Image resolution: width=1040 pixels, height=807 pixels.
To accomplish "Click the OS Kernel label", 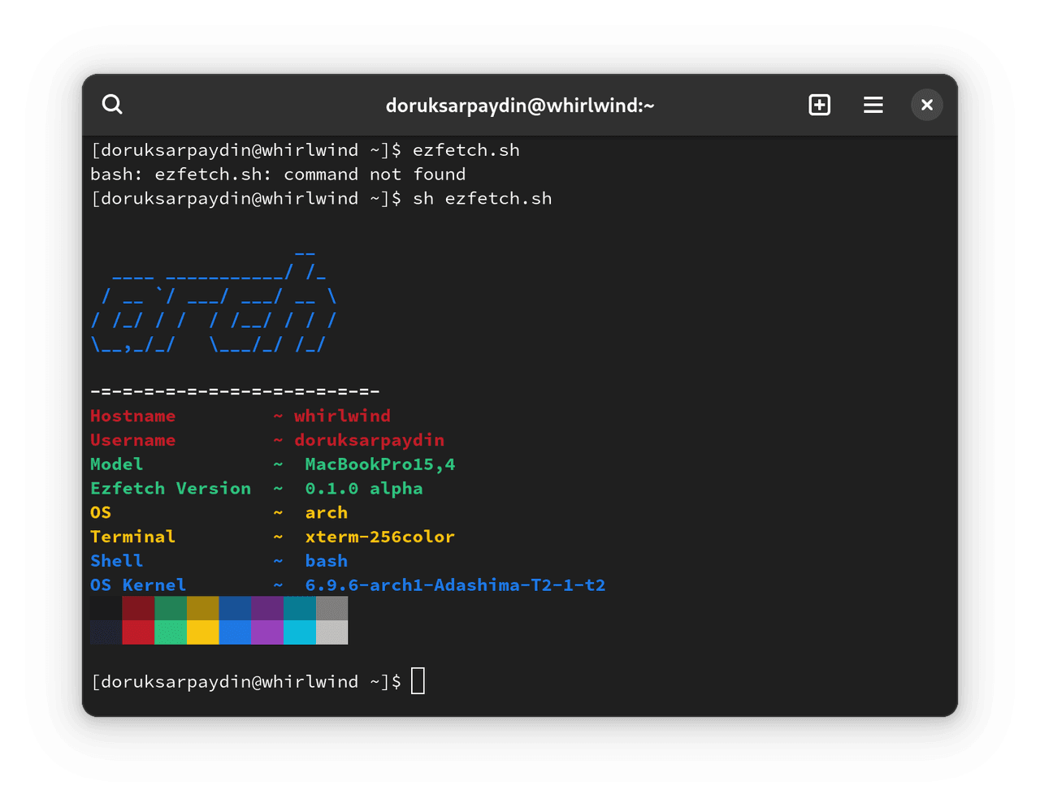I will tap(138, 585).
